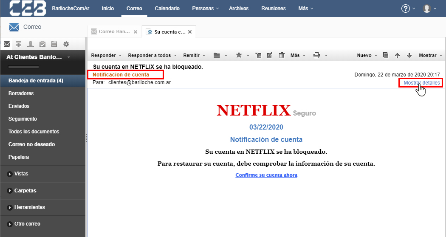Open printer dropdown arrow

click(x=326, y=56)
